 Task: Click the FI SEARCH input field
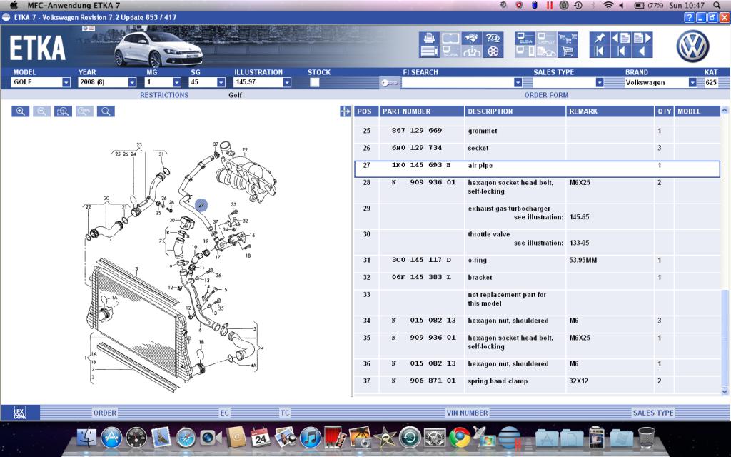[458, 83]
